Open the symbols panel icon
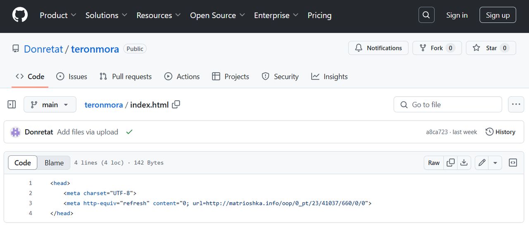Screen dimensions: 529x242 pos(513,163)
